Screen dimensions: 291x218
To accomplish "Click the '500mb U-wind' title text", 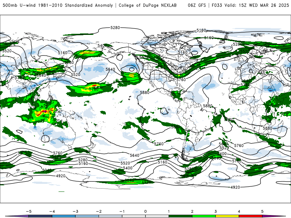I will pyautogui.click(x=19, y=5).
